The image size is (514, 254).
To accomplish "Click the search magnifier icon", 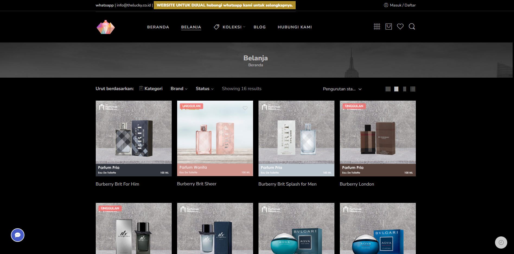I will coord(412,27).
